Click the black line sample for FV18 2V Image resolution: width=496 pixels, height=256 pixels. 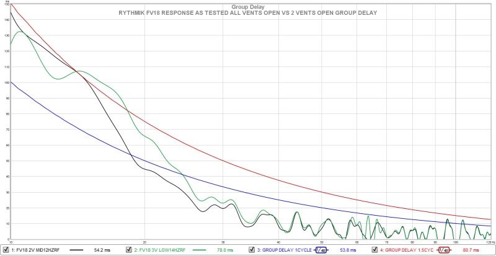click(76, 250)
